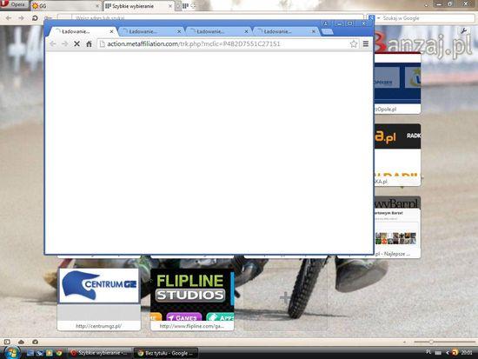The width and height of the screenshot is (478, 359).
Task: Open Opera Link cloud icon in status bar
Action: 21,342
